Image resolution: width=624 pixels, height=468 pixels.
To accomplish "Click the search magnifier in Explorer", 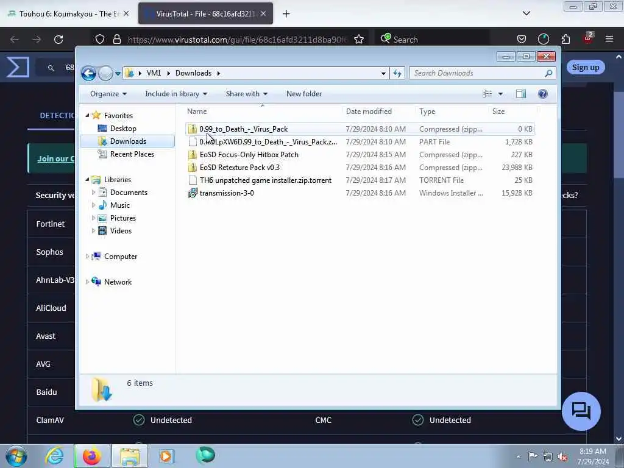I will point(549,73).
